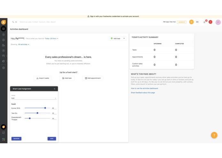The image size is (222, 158).
Task: Click the UPGRADE button
Action: (x=182, y=22)
